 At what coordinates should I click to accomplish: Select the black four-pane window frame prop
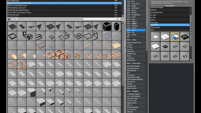tap(79, 36)
